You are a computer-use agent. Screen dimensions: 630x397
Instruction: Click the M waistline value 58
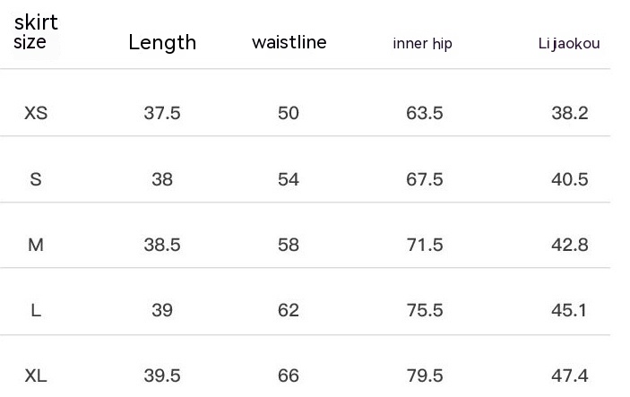(289, 245)
